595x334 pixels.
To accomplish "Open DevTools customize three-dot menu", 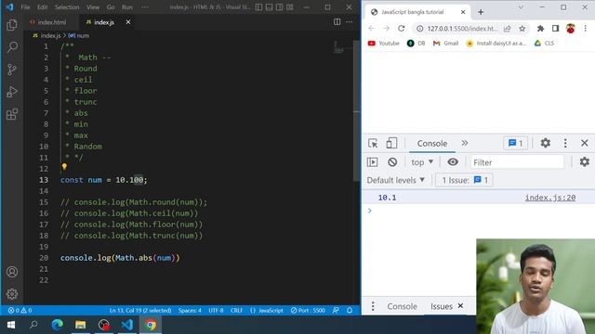I will (565, 143).
